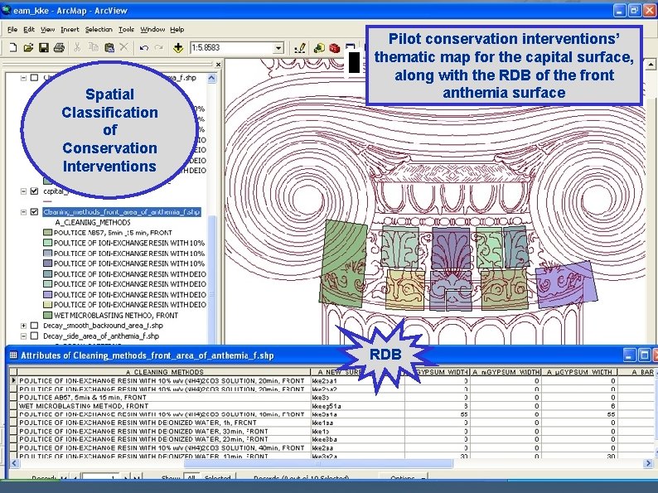Open the Edit menu
Viewport: 658px width, 493px height.
point(29,29)
